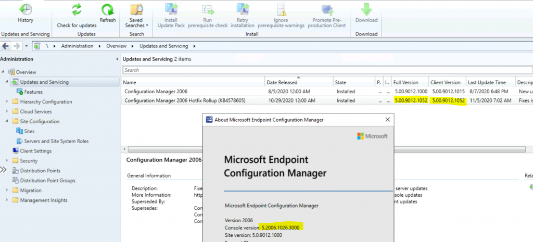
Task: Expand the Migration node
Action: tap(7, 190)
